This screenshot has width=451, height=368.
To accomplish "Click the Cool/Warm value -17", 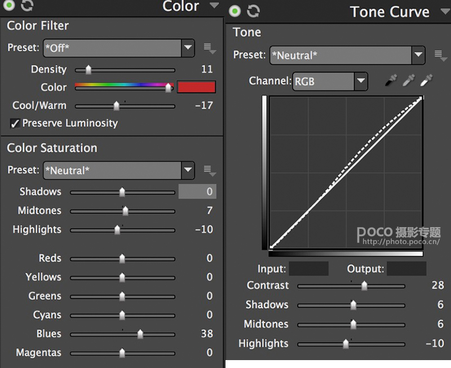I will click(x=204, y=105).
